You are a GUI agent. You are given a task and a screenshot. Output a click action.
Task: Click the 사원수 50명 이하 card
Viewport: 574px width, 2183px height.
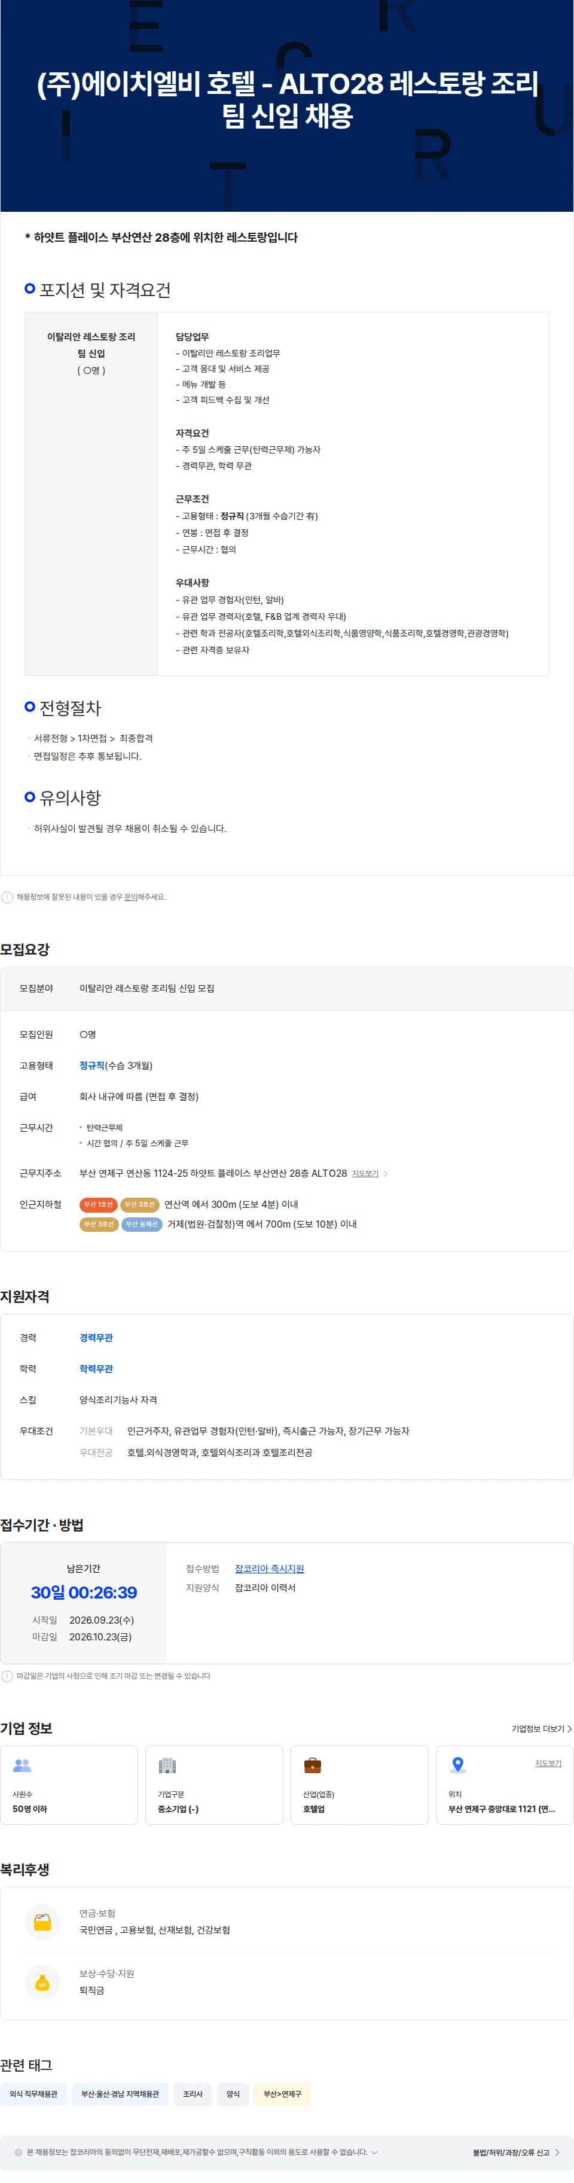[69, 1785]
